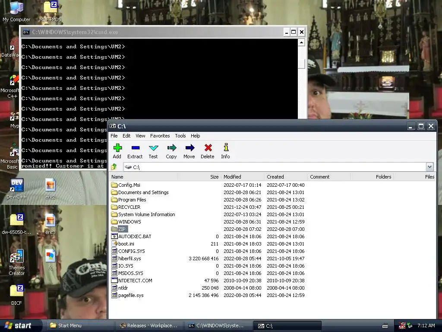Open the fc desktop file
442x332 pixels.
click(x=50, y=260)
